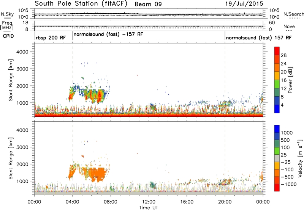Click the Time UT axis label
This screenshot has width=304, height=210.
coord(149,207)
